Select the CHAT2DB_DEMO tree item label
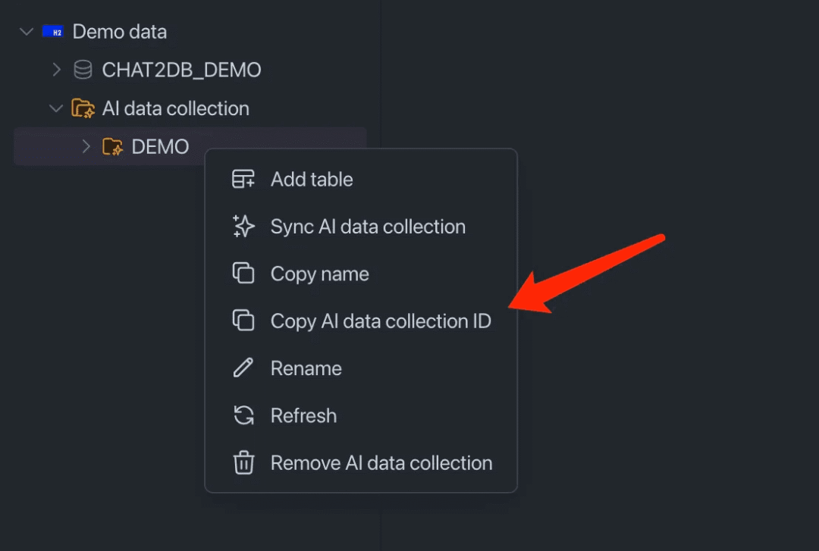Screen dimensions: 819x551 click(x=181, y=70)
